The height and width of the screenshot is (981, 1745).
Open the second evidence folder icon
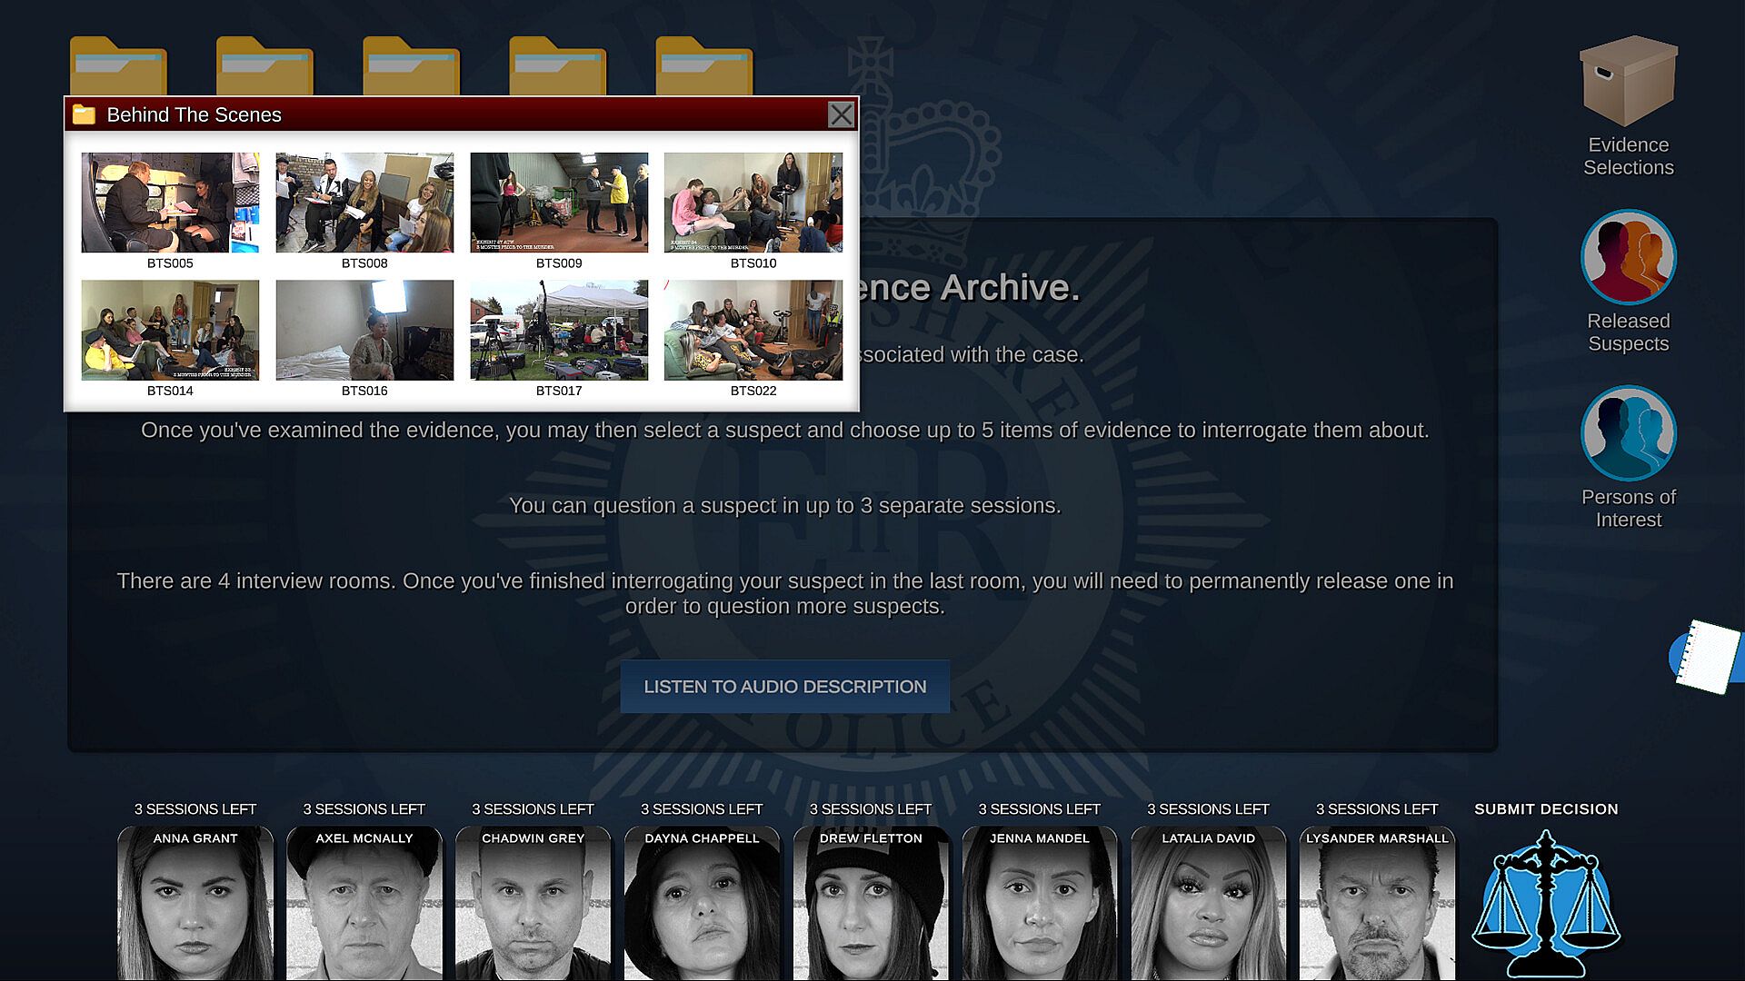[x=264, y=67]
